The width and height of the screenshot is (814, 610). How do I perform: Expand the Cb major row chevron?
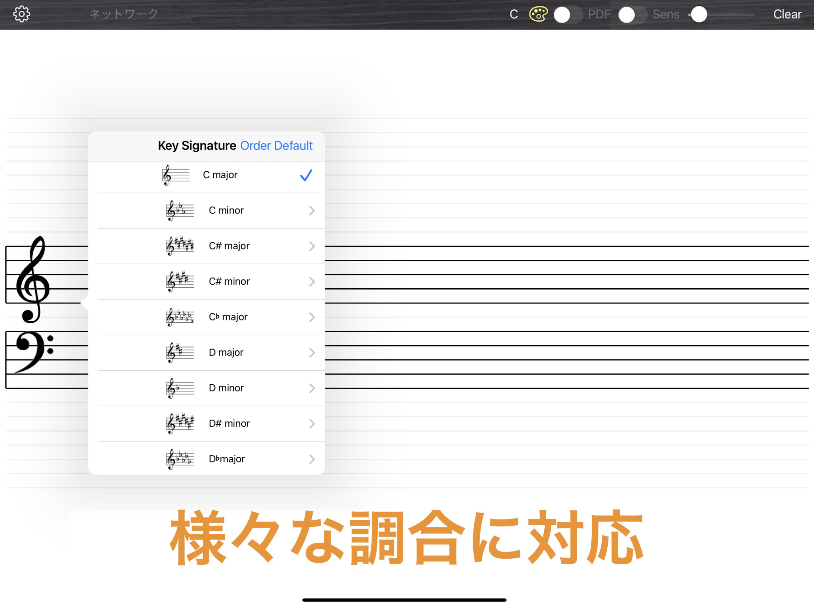[312, 317]
